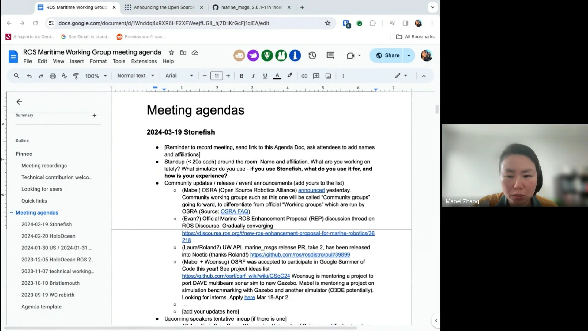Hide the menus with collapse arrow

(x=424, y=76)
